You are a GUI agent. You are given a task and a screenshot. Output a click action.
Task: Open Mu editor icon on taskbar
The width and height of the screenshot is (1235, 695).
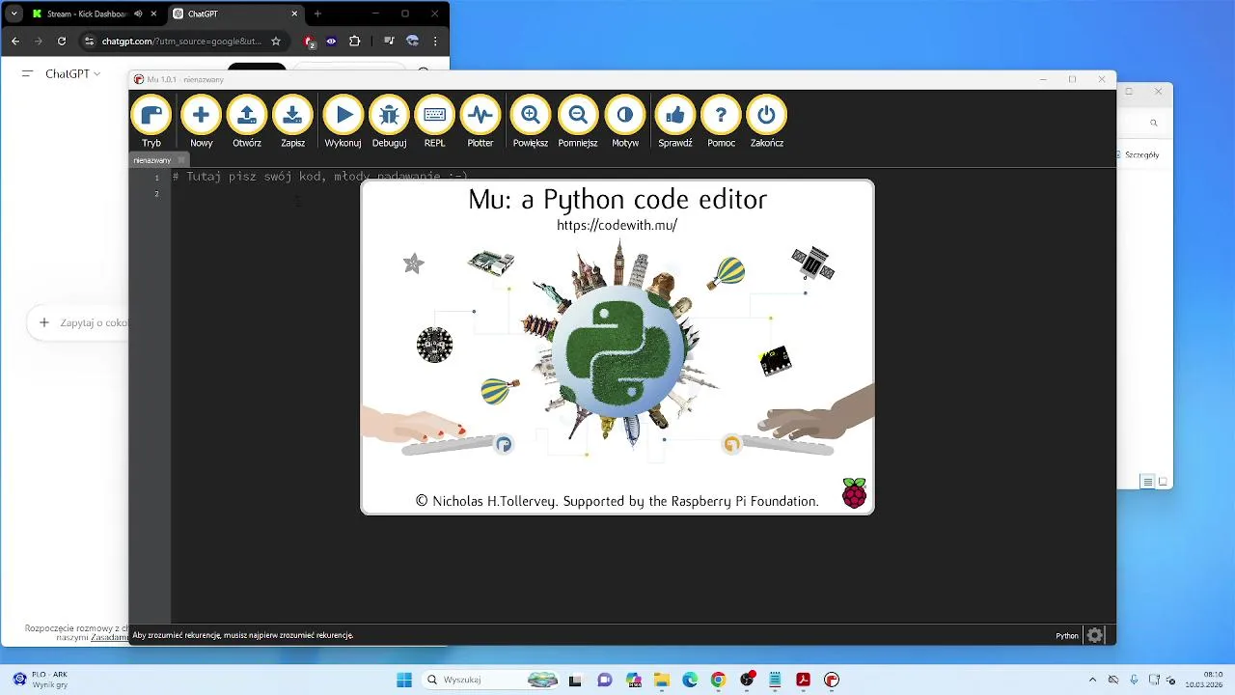click(832, 680)
